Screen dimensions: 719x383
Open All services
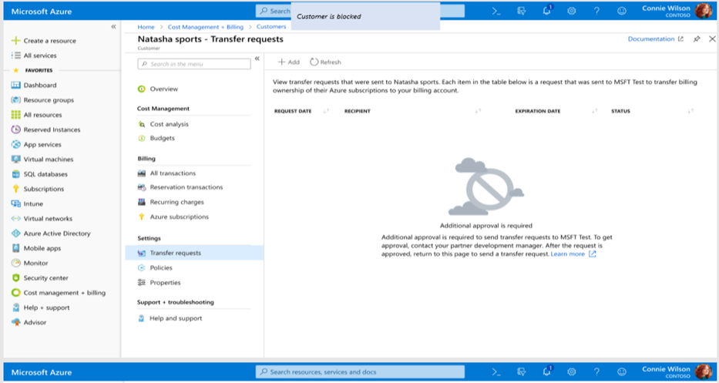(35, 55)
